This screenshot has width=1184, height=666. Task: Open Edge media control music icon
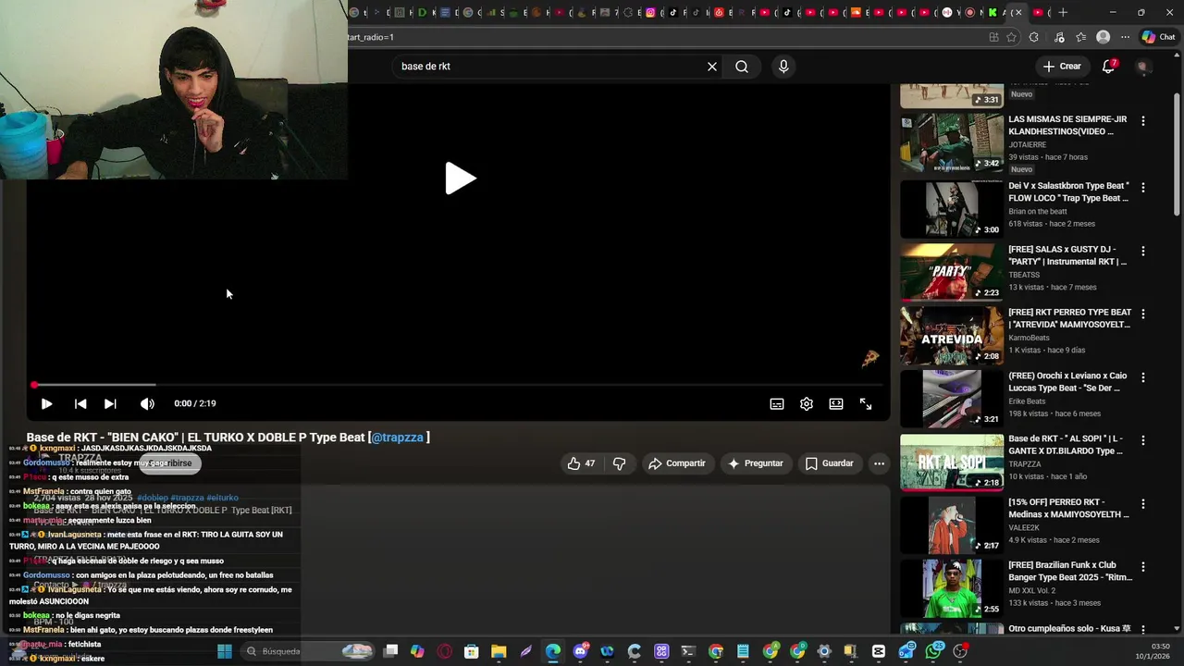click(1059, 37)
